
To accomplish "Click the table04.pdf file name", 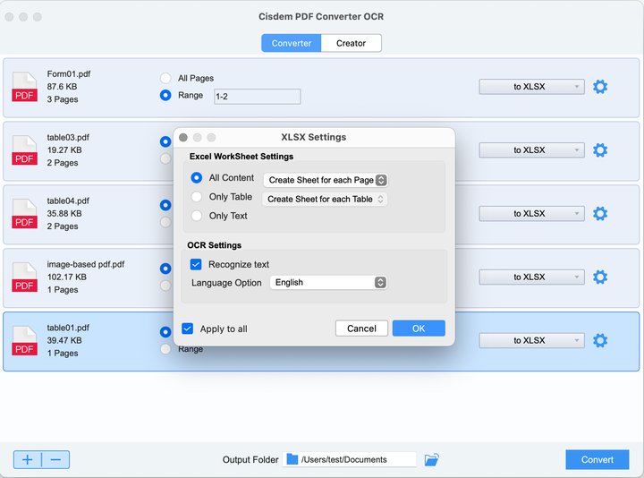I will tap(68, 201).
